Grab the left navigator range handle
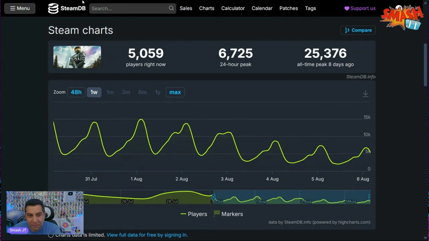The height and width of the screenshot is (241, 429). click(x=213, y=197)
